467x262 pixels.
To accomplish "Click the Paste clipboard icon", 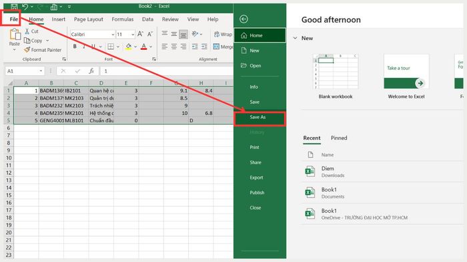I will (x=15, y=34).
